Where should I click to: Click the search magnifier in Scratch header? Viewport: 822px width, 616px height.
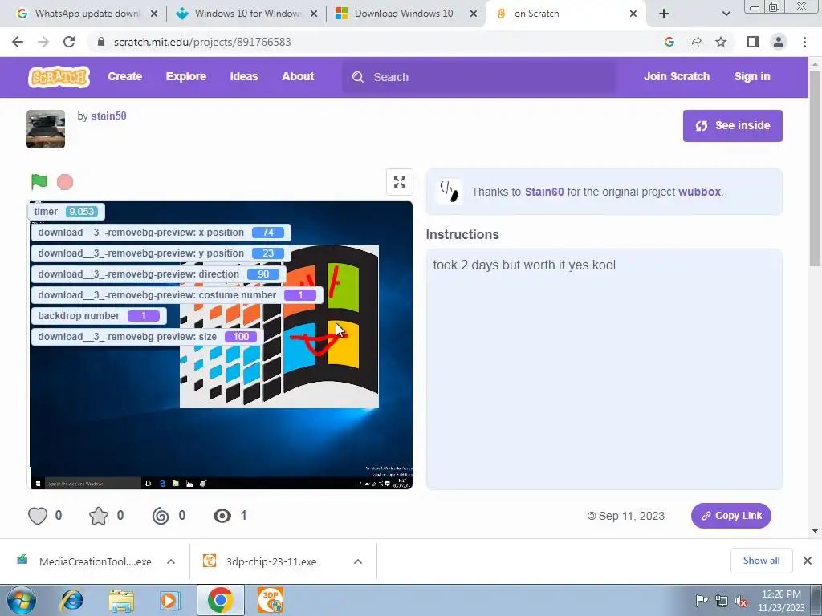(358, 77)
